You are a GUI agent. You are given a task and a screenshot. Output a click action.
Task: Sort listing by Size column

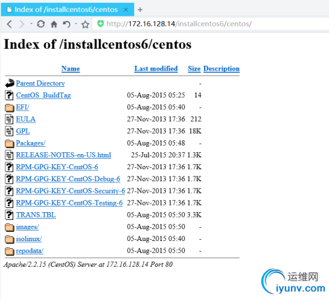[x=194, y=68]
